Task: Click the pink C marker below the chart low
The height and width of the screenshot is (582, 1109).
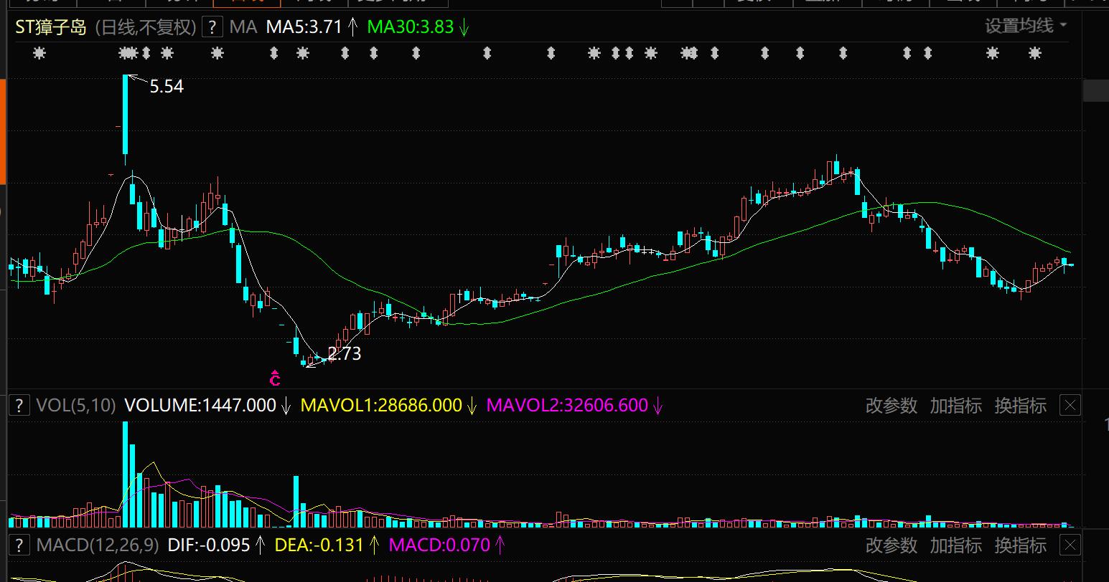Action: [x=275, y=378]
